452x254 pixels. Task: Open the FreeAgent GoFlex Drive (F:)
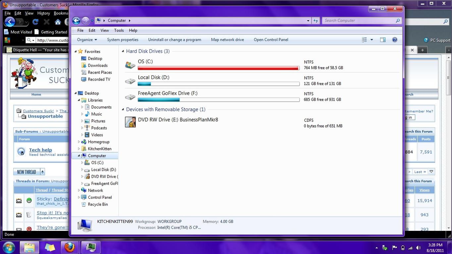168,93
